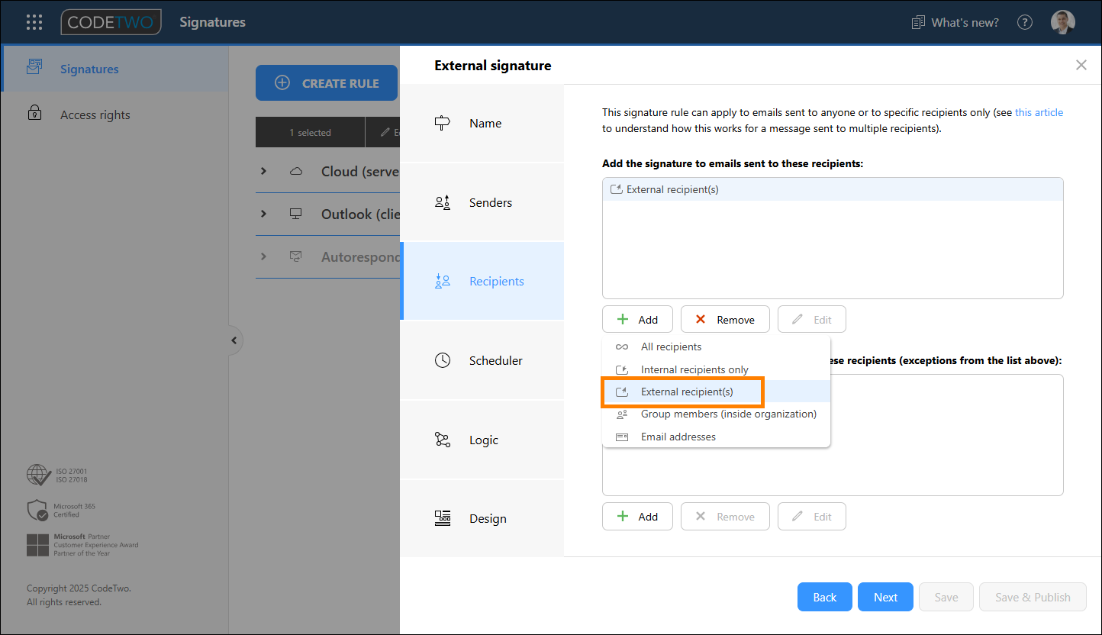
Task: Click the Back button
Action: 824,597
